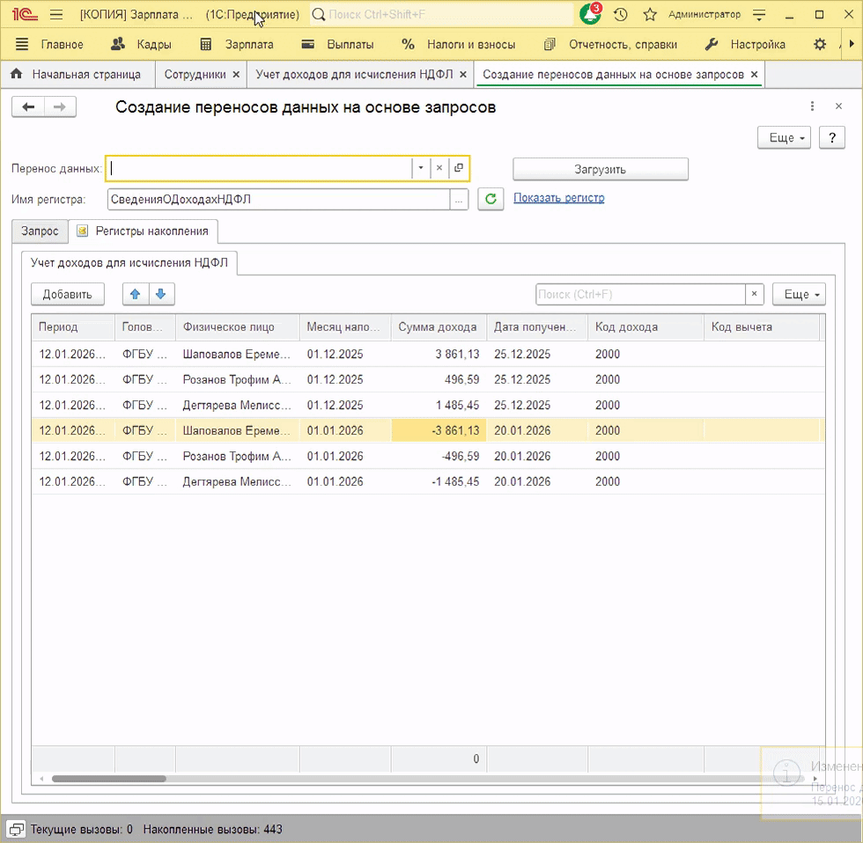Move row up with blue arrow
The width and height of the screenshot is (863, 843).
[x=136, y=294]
